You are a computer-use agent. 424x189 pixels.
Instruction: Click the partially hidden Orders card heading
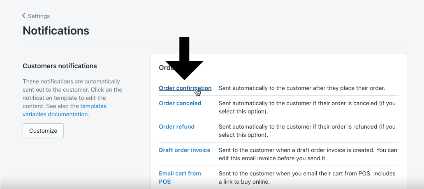[x=165, y=67]
